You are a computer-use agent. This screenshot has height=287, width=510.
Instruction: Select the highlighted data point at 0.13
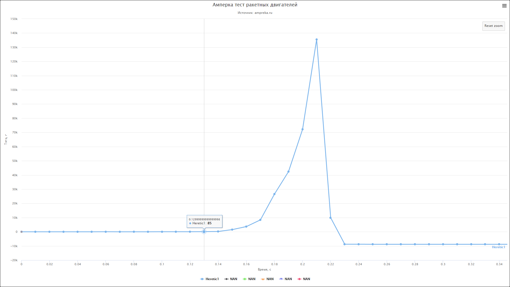click(x=204, y=232)
